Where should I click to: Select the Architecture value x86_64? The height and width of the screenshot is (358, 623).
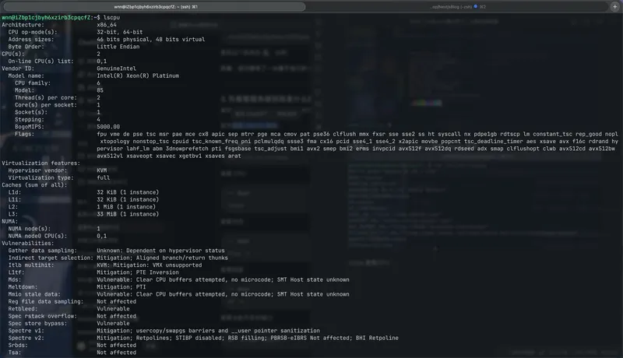point(107,25)
